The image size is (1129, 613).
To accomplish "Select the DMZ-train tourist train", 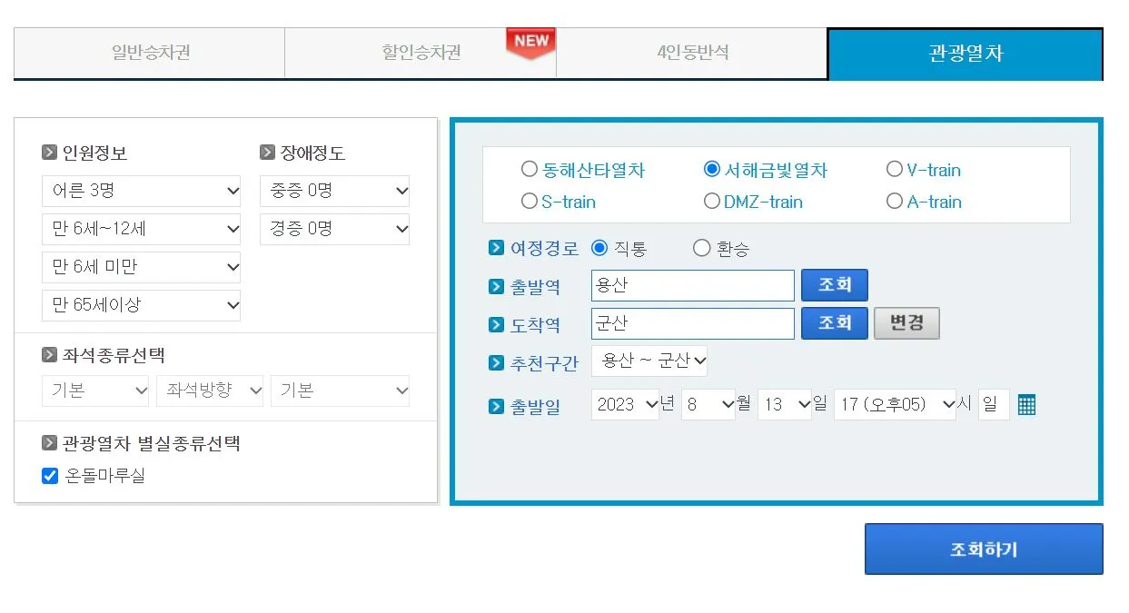I will (712, 202).
